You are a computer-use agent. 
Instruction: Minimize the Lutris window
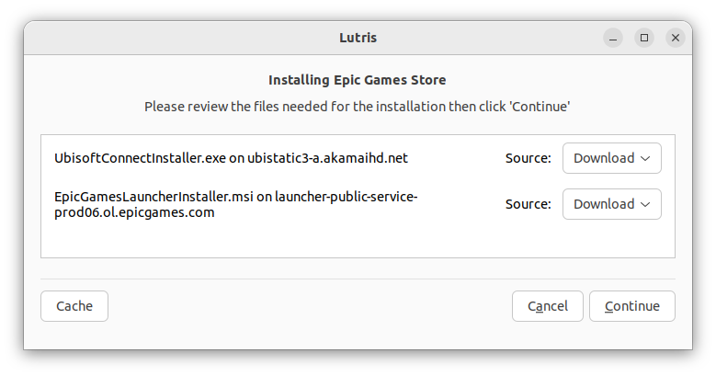tap(613, 38)
